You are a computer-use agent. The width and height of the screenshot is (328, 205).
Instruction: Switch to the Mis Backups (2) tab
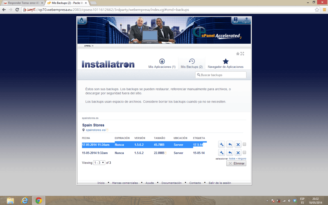192,63
